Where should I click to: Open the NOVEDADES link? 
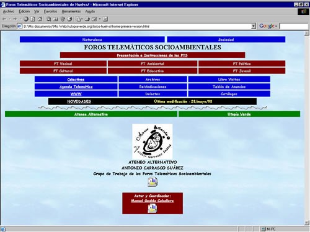79,101
